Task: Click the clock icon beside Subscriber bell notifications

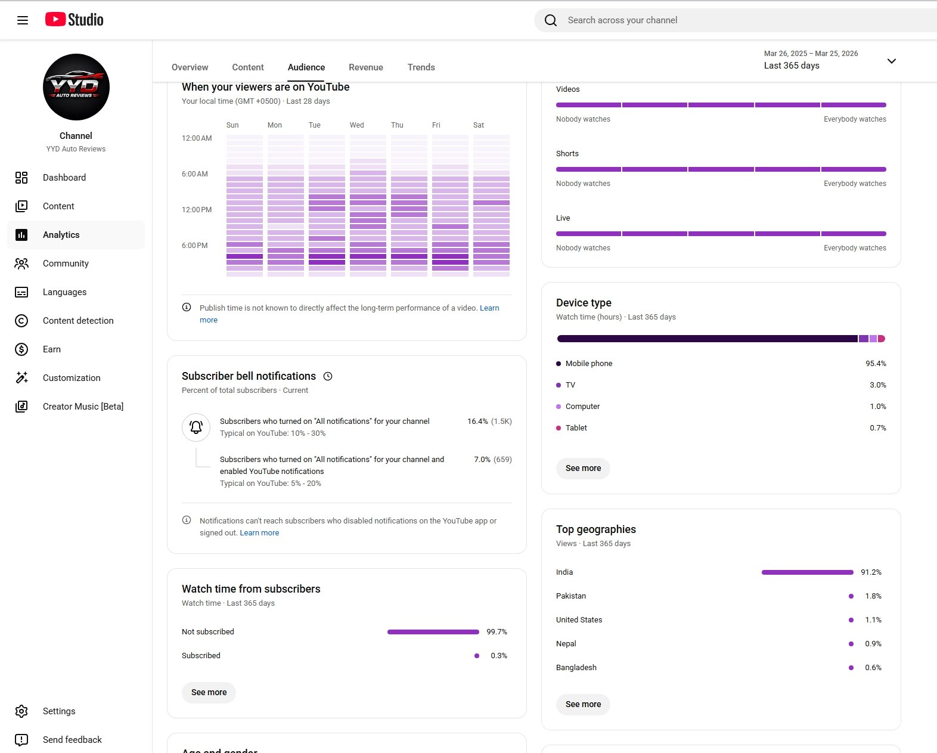Action: (328, 376)
